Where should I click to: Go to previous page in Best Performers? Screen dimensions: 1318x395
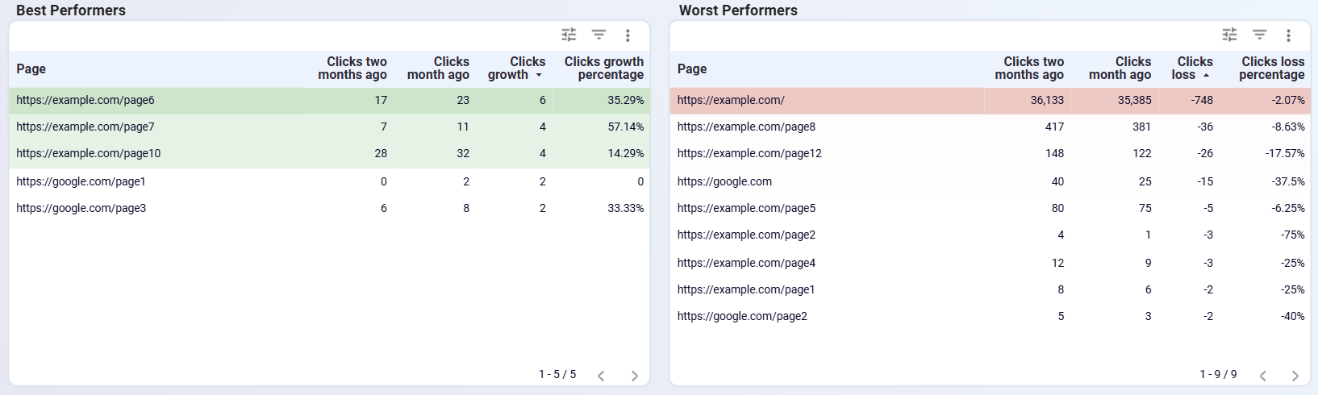[x=601, y=376]
